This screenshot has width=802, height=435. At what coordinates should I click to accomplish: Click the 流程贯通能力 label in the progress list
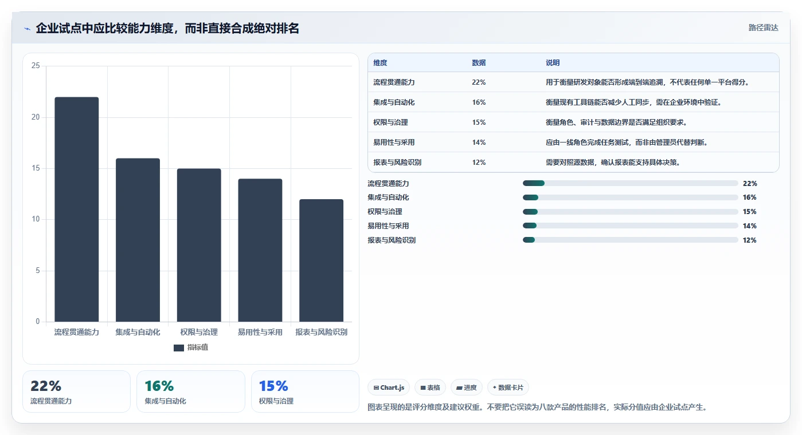coord(388,183)
